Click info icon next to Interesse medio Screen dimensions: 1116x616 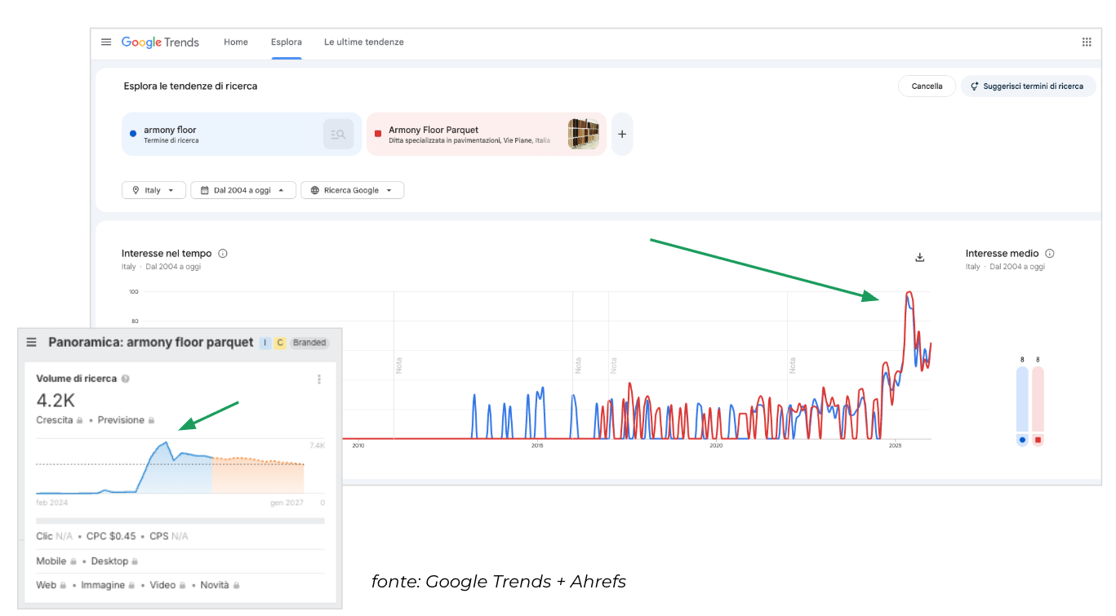point(1050,254)
